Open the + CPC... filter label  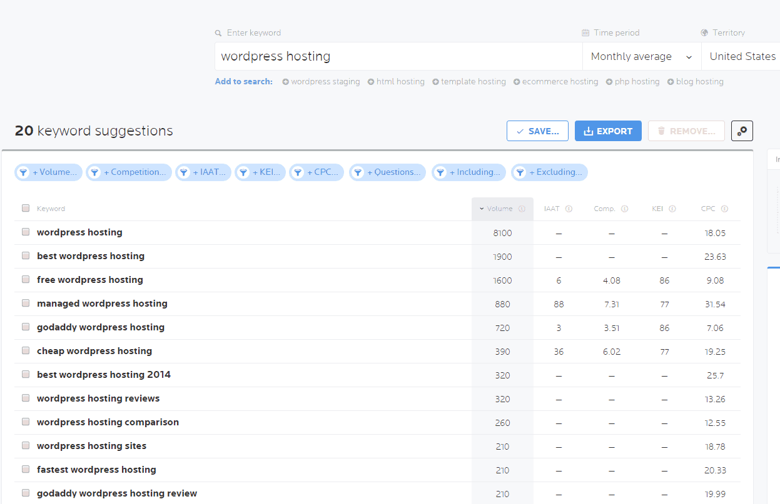coord(323,172)
